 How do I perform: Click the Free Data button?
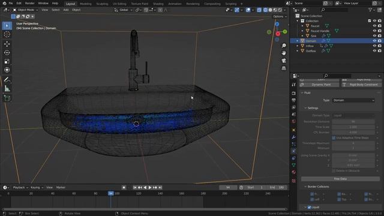tap(340, 179)
